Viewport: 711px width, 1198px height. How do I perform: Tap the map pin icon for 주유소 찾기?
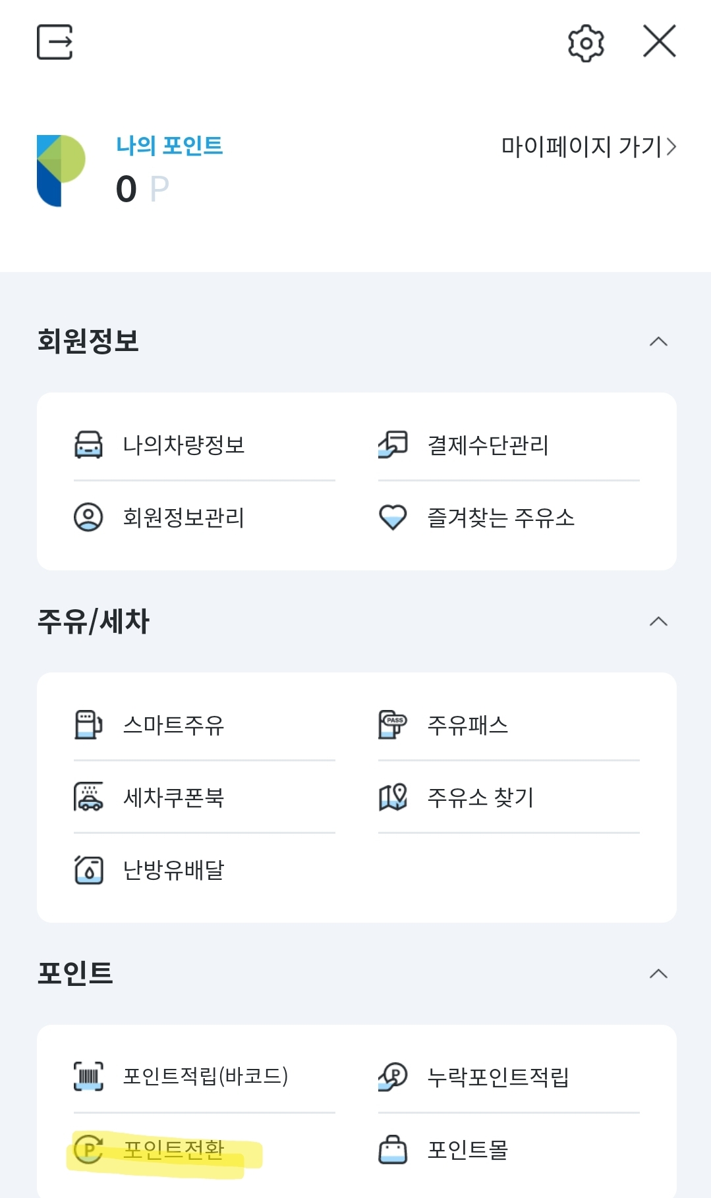393,797
